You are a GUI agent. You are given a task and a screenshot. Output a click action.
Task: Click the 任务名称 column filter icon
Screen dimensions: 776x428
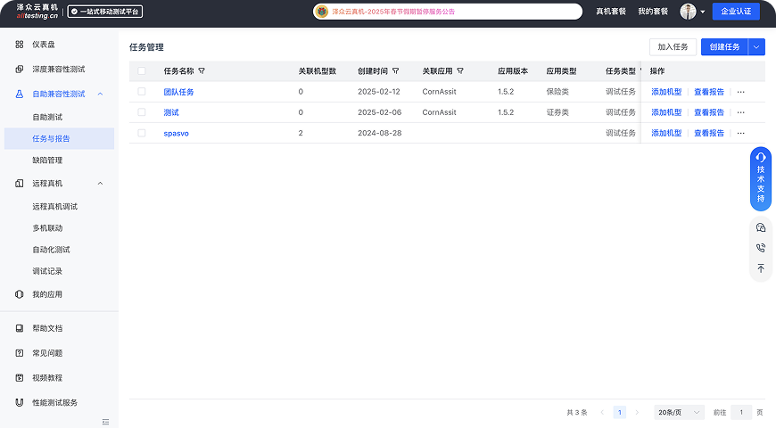tap(202, 71)
